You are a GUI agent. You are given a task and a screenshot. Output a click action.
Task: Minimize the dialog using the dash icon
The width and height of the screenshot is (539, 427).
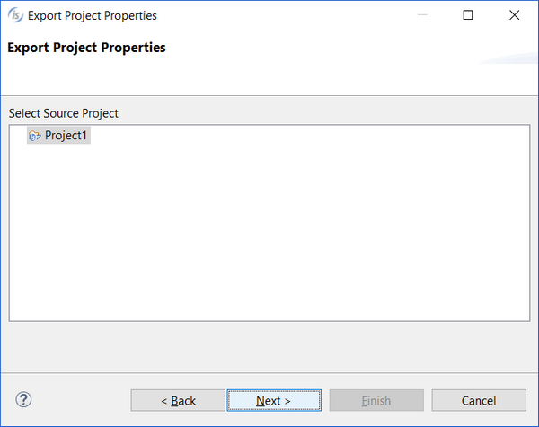tap(422, 15)
